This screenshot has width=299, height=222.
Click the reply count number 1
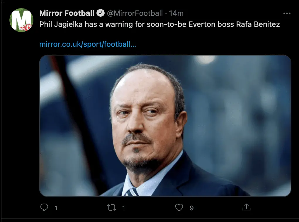(56, 208)
